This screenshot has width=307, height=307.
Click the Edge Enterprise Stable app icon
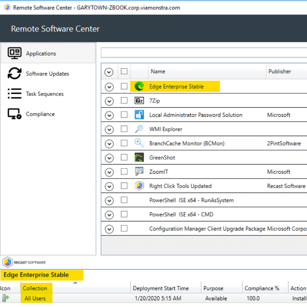139,86
